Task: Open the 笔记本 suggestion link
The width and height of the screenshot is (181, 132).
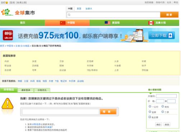Action: coord(64,81)
